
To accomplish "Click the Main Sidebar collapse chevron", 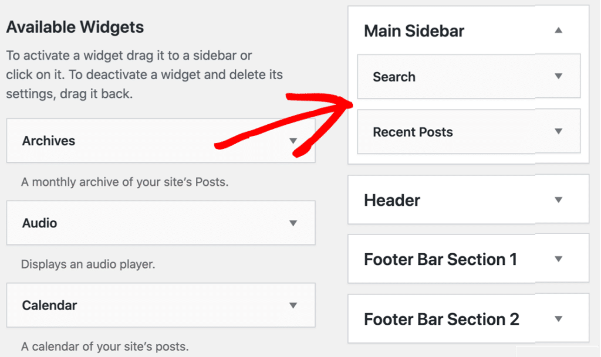I will click(559, 28).
